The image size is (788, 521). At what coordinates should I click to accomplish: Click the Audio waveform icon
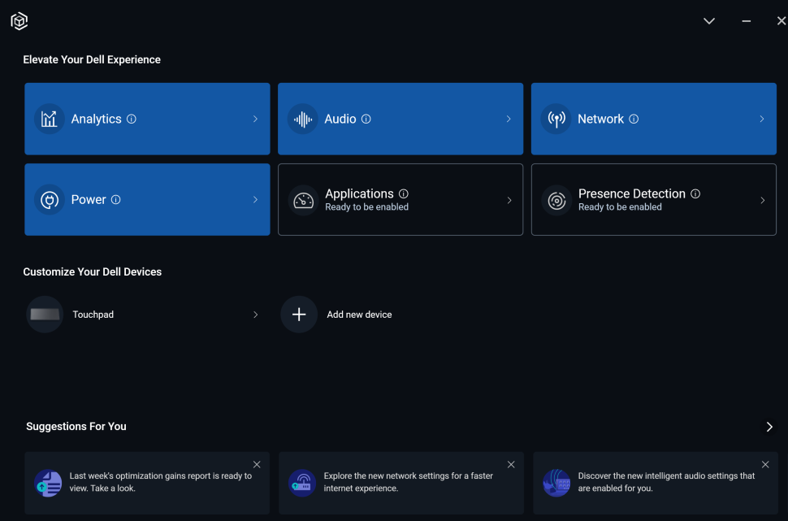(x=303, y=119)
